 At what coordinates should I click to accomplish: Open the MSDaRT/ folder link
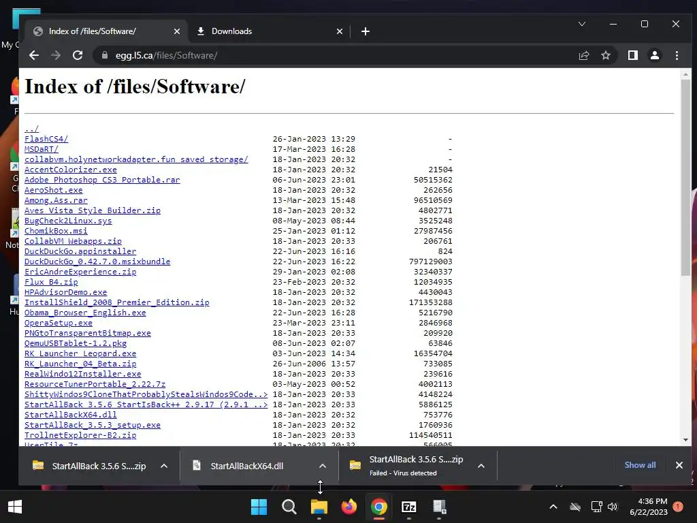42,149
